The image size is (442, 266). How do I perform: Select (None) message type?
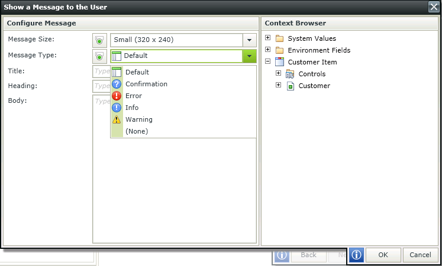(183, 131)
